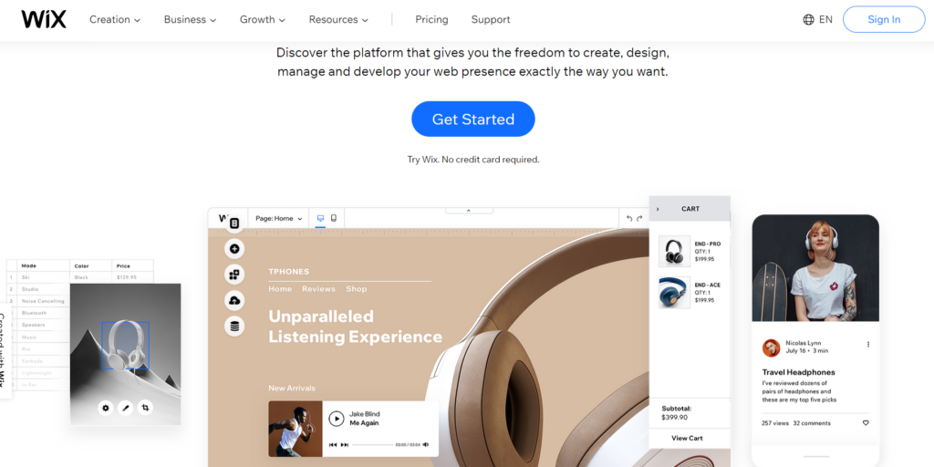The height and width of the screenshot is (467, 934).
Task: Click the 257 views text
Action: click(775, 423)
